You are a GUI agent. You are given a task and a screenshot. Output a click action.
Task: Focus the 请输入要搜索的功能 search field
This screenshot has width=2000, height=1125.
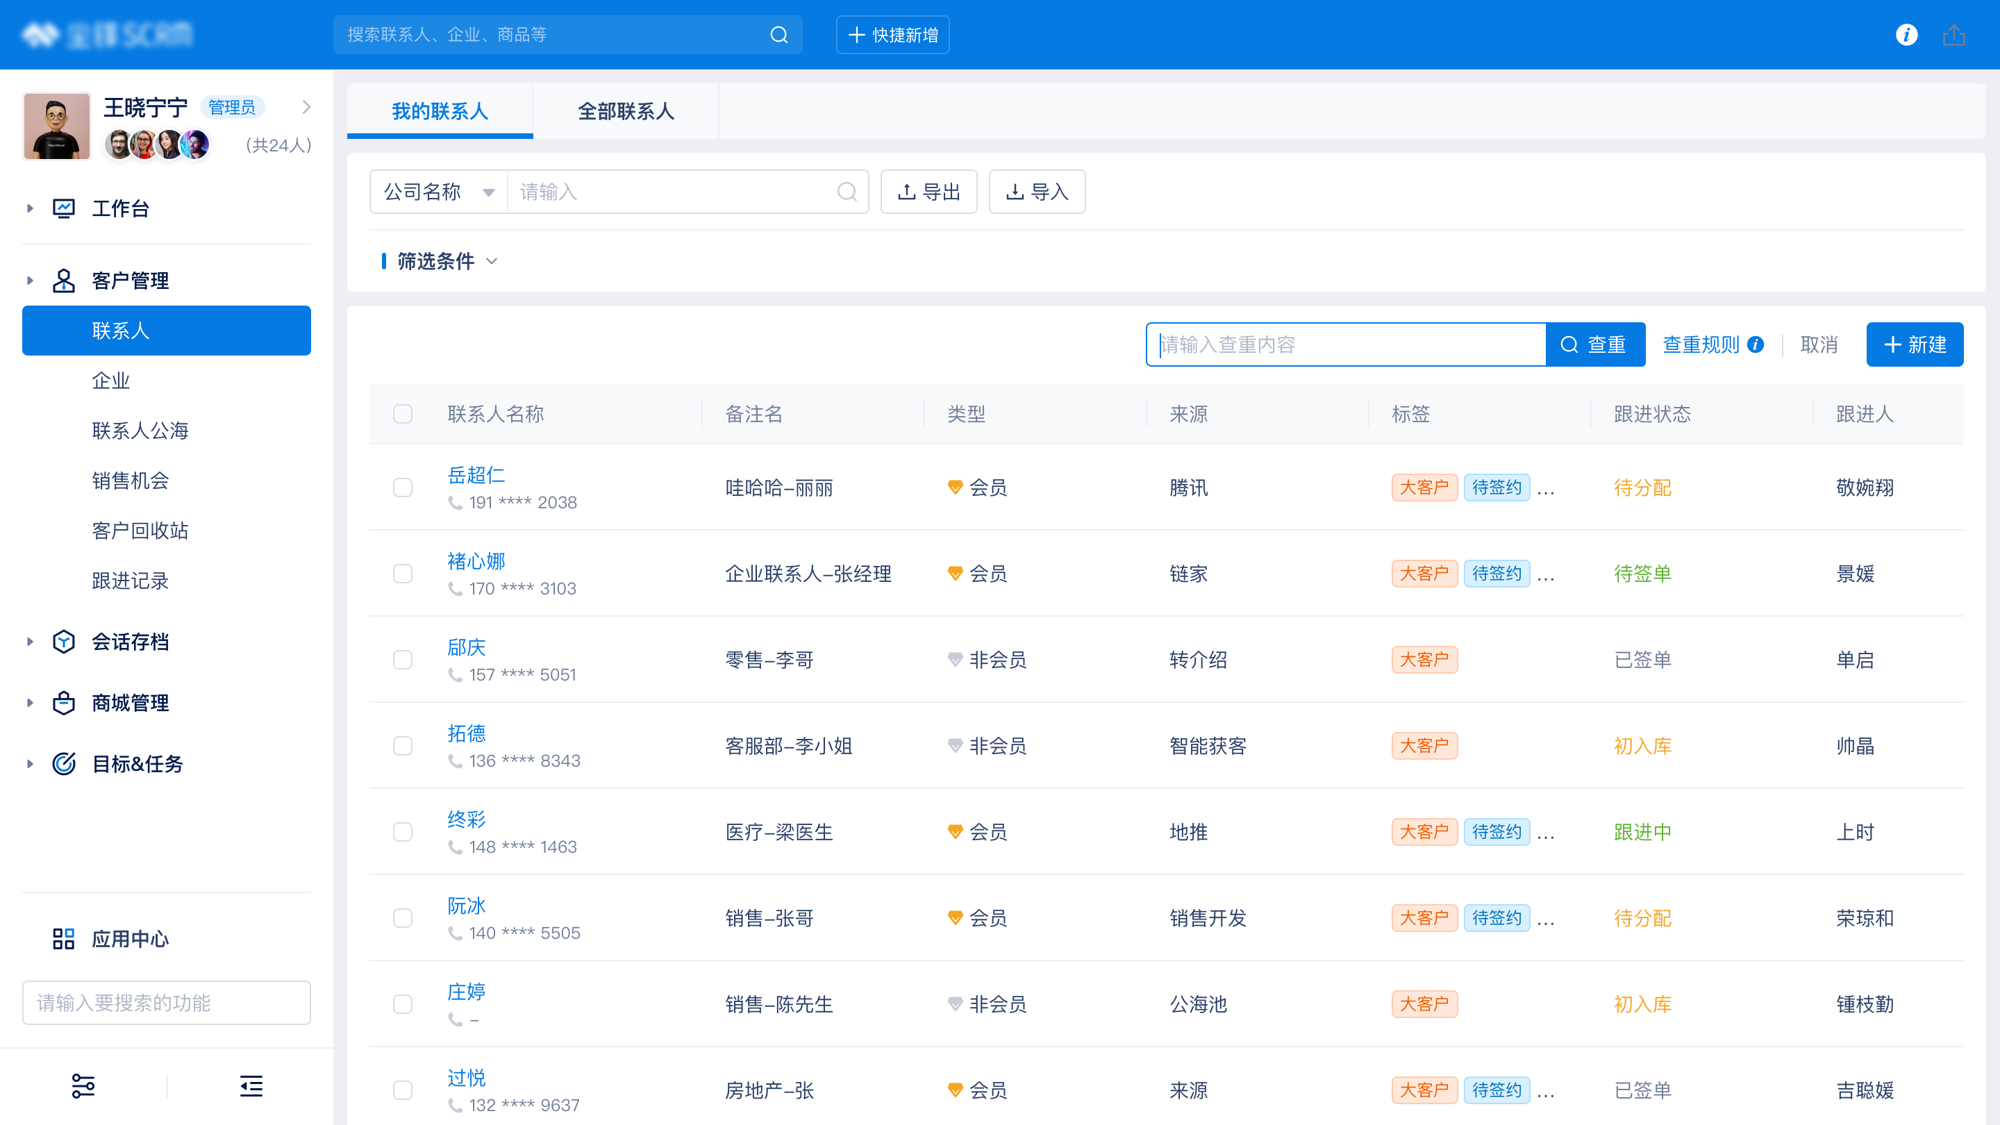pyautogui.click(x=166, y=1003)
